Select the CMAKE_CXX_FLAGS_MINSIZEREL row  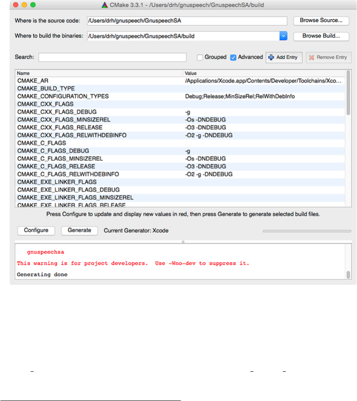pos(180,120)
